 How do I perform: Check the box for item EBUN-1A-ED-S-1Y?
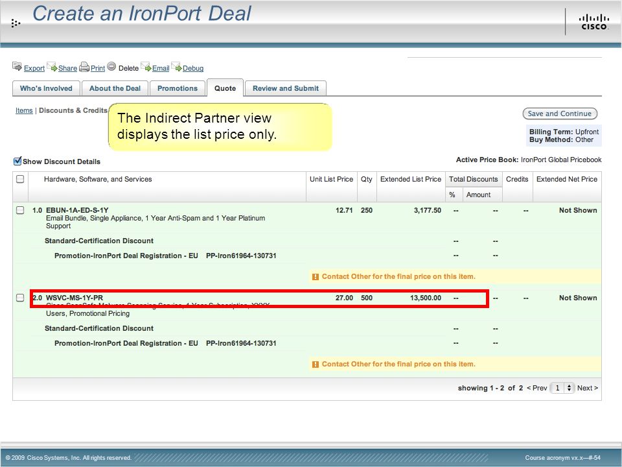(x=20, y=210)
